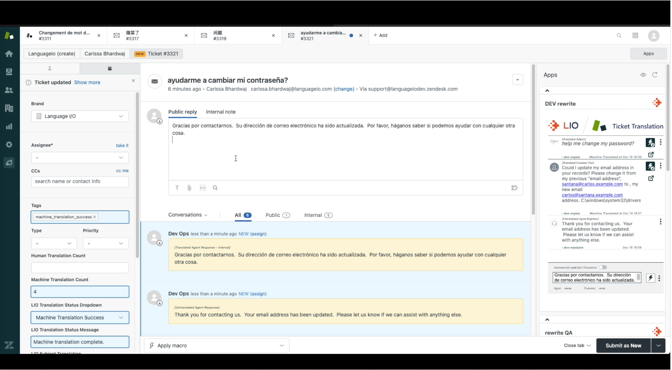This screenshot has width=672, height=370.
Task: Open the Assignee dropdown
Action: (x=80, y=158)
